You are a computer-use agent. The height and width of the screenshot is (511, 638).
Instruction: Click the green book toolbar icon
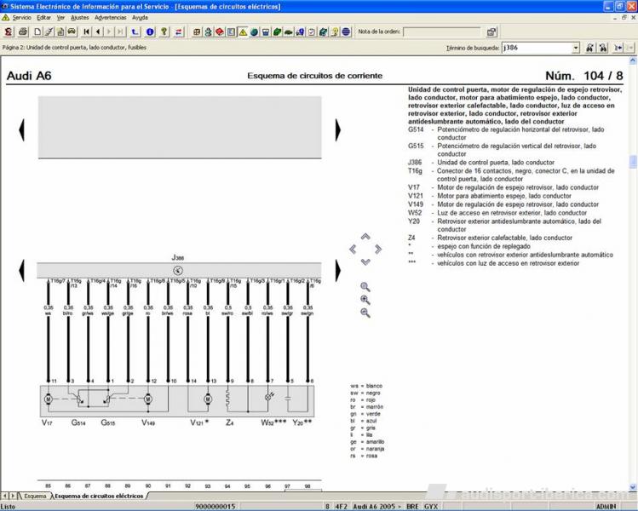click(277, 32)
